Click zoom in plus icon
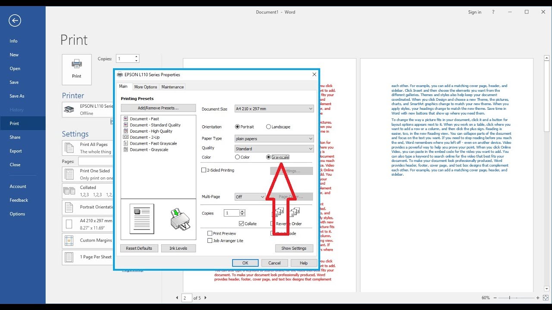This screenshot has height=310, width=552. pos(538,298)
